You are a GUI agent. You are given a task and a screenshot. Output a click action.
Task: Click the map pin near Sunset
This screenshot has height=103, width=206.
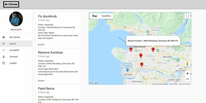[x=142, y=65]
